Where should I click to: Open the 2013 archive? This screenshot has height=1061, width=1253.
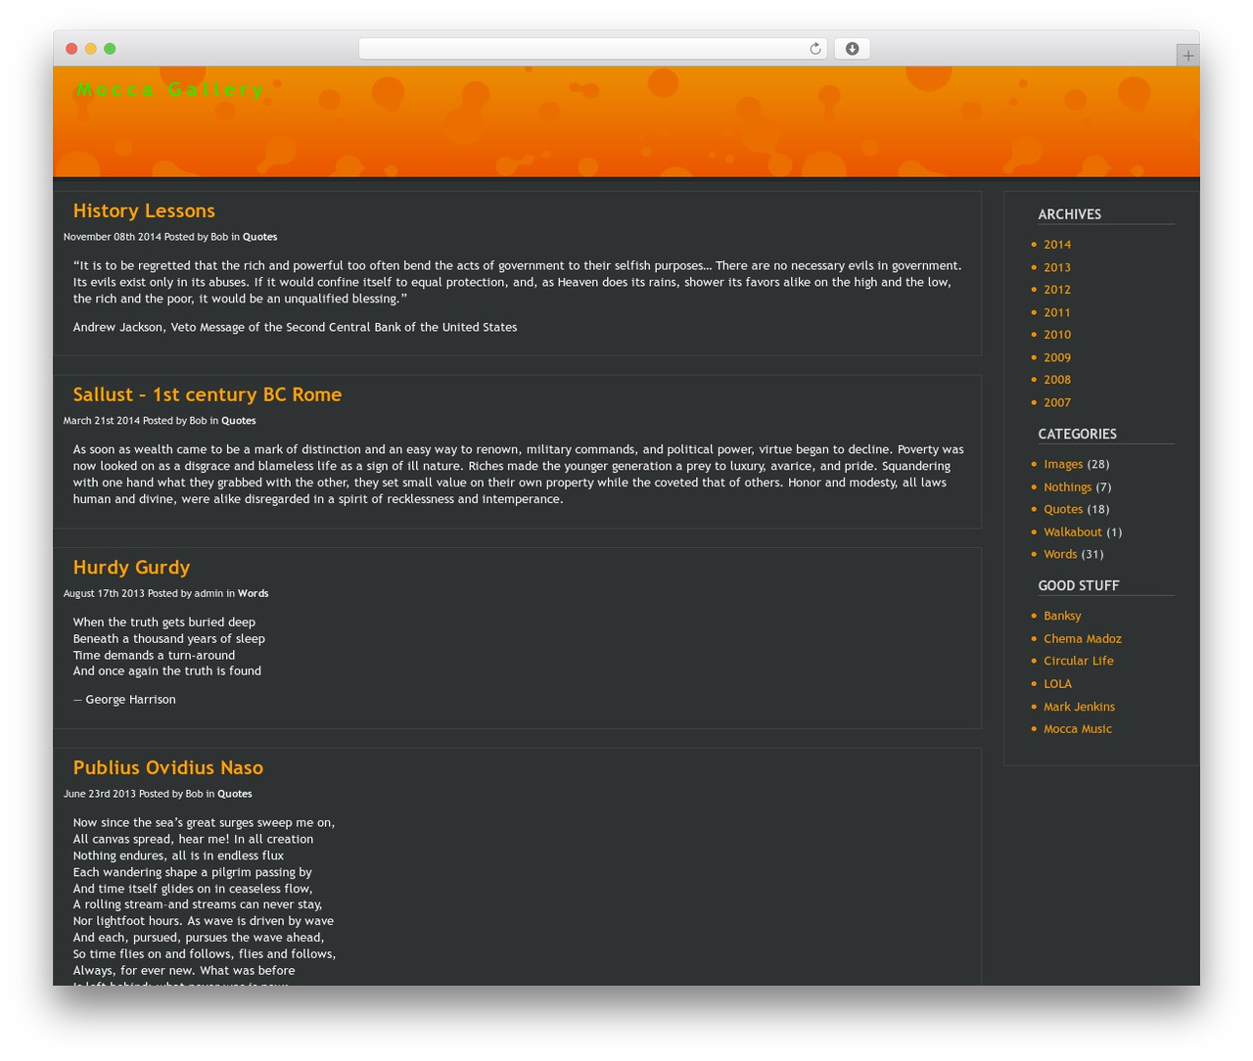pos(1057,267)
